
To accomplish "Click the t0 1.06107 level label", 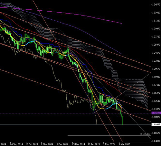I will [x=145, y=134].
